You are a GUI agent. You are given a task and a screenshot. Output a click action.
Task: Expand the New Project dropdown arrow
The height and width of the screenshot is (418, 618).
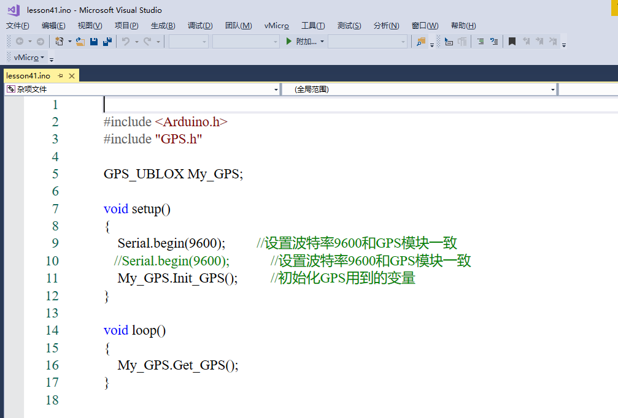click(x=69, y=42)
